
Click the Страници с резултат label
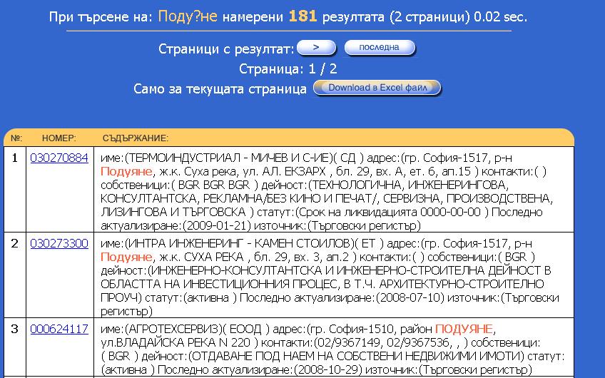point(226,49)
